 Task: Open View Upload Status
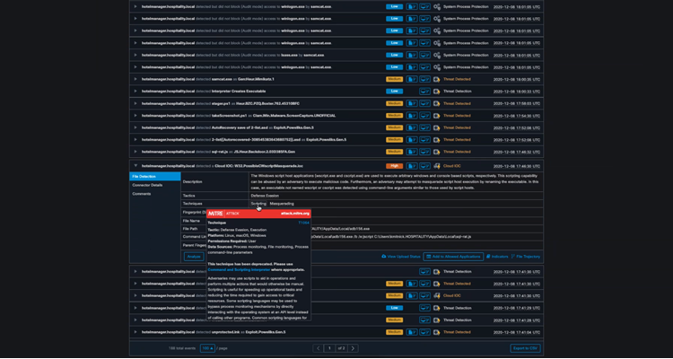pyautogui.click(x=401, y=257)
